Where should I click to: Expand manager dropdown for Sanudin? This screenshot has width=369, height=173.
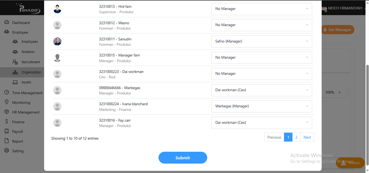262,41
